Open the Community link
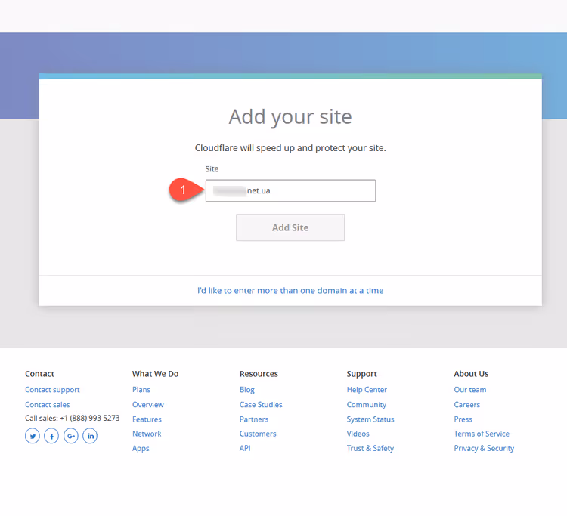The height and width of the screenshot is (516, 567). 367,405
